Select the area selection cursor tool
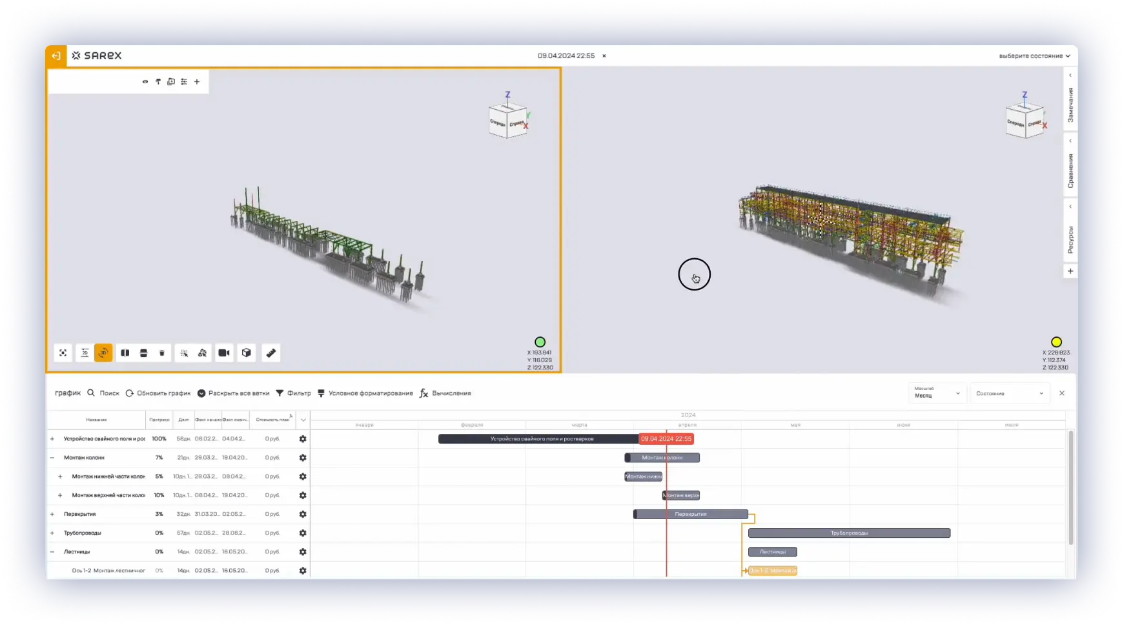 [184, 353]
